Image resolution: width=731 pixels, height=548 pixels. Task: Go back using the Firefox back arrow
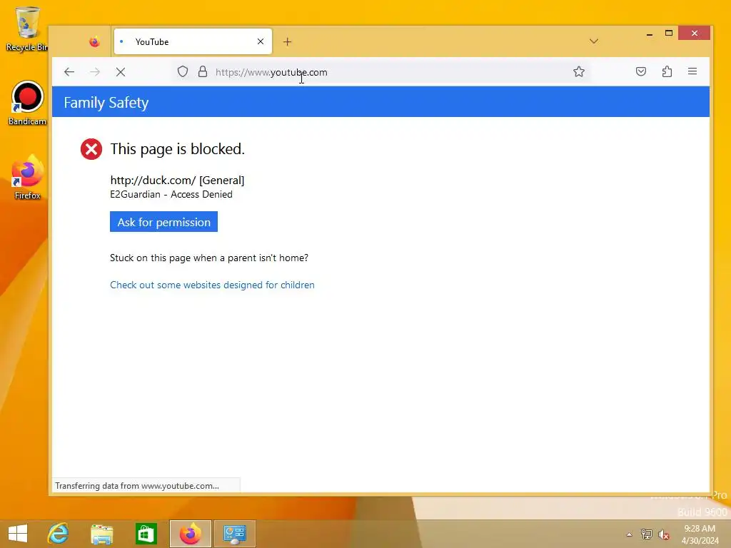pos(69,72)
